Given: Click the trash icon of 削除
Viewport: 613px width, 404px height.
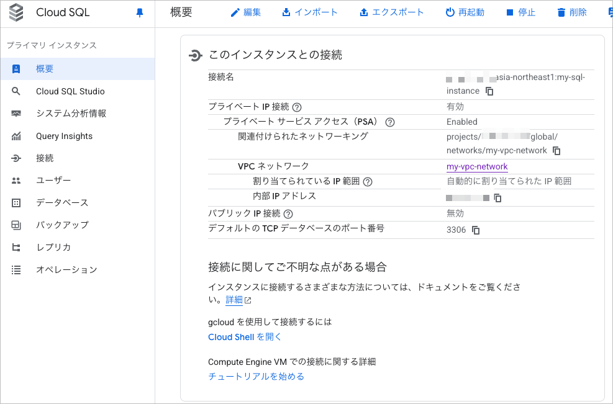Looking at the screenshot, I should (x=561, y=12).
